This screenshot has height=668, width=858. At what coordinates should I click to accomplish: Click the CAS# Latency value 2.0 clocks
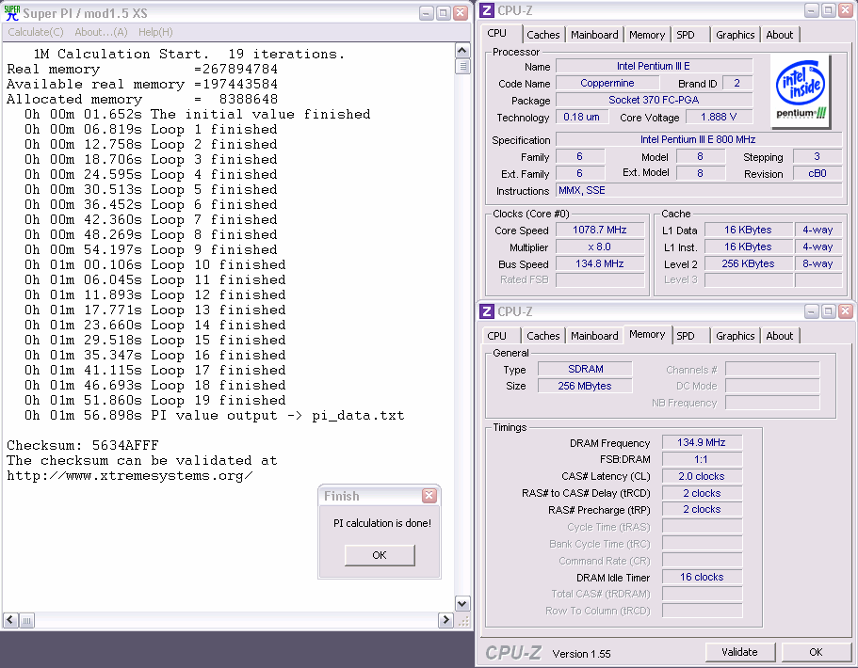point(702,476)
